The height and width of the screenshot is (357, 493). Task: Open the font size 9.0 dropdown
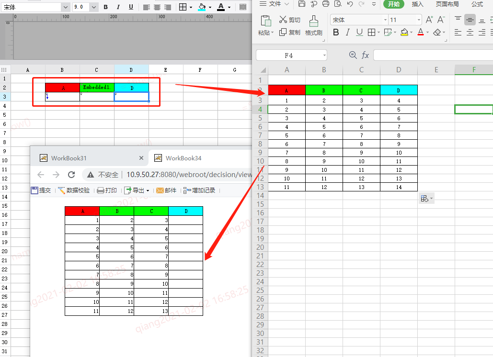(94, 7)
